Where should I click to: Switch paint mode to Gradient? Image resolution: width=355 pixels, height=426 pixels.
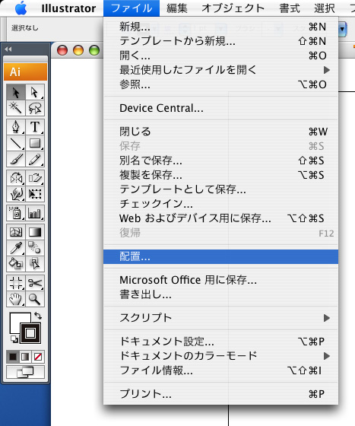(25, 357)
